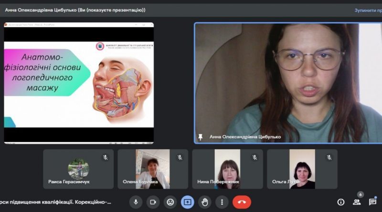Select Нина Побережник participant tile
Image resolution: width=382 pixels, height=212 pixels.
[228, 169]
